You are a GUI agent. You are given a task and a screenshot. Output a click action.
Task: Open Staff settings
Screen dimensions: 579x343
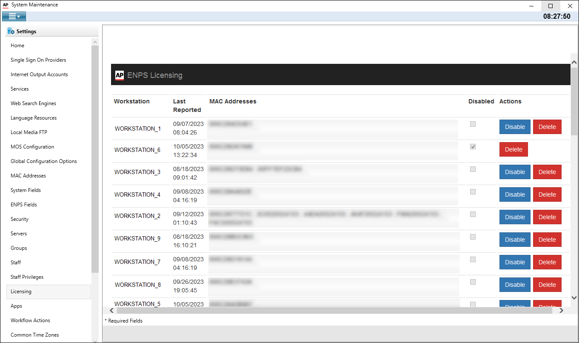pyautogui.click(x=16, y=263)
